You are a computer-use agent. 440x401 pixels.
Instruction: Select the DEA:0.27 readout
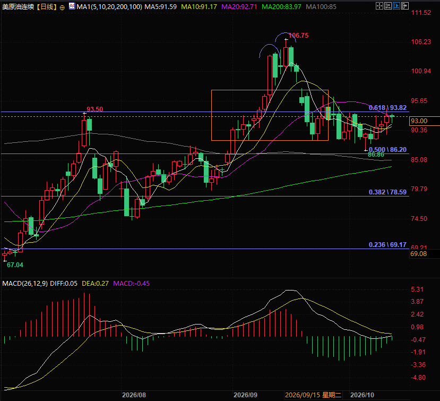point(95,284)
